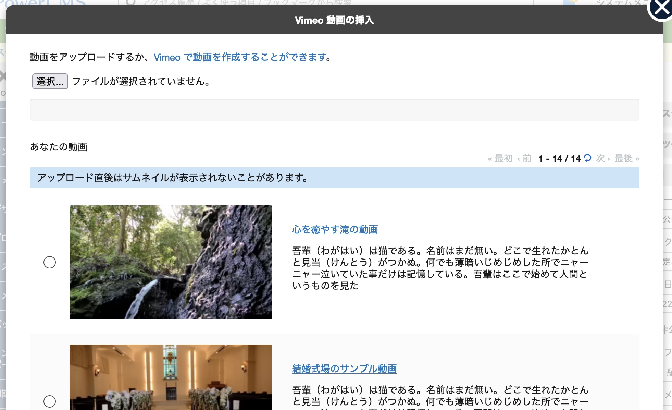Click the description text of waterfall video
The width and height of the screenshot is (672, 410).
440,268
